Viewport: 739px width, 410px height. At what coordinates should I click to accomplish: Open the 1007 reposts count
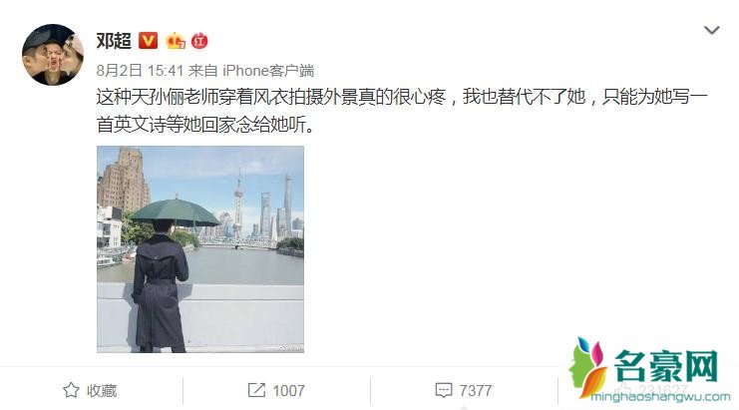288,391
